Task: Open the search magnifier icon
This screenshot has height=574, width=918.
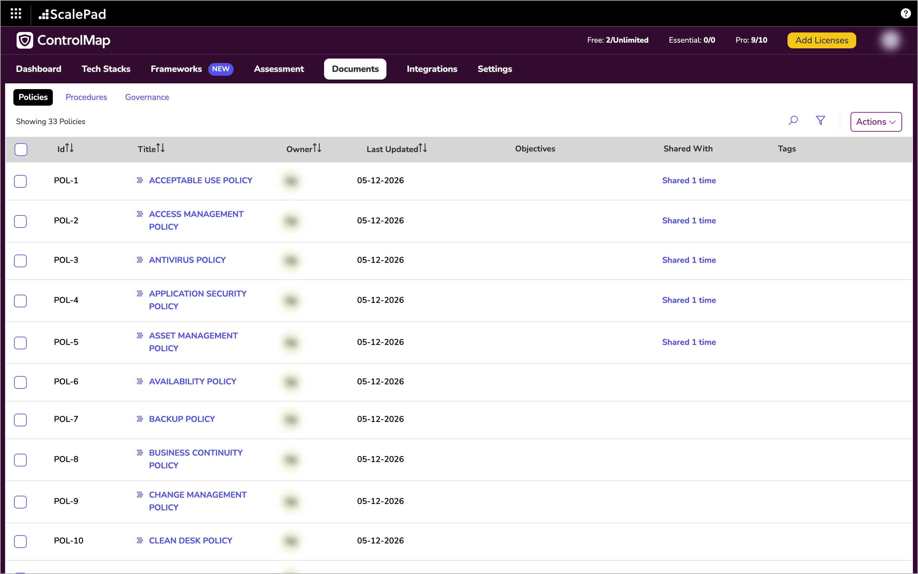Action: pyautogui.click(x=793, y=121)
